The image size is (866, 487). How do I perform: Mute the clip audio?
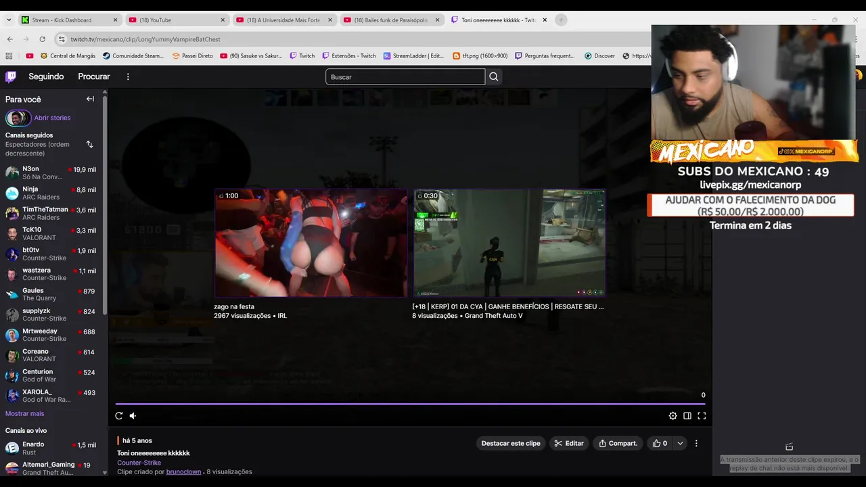coord(133,416)
